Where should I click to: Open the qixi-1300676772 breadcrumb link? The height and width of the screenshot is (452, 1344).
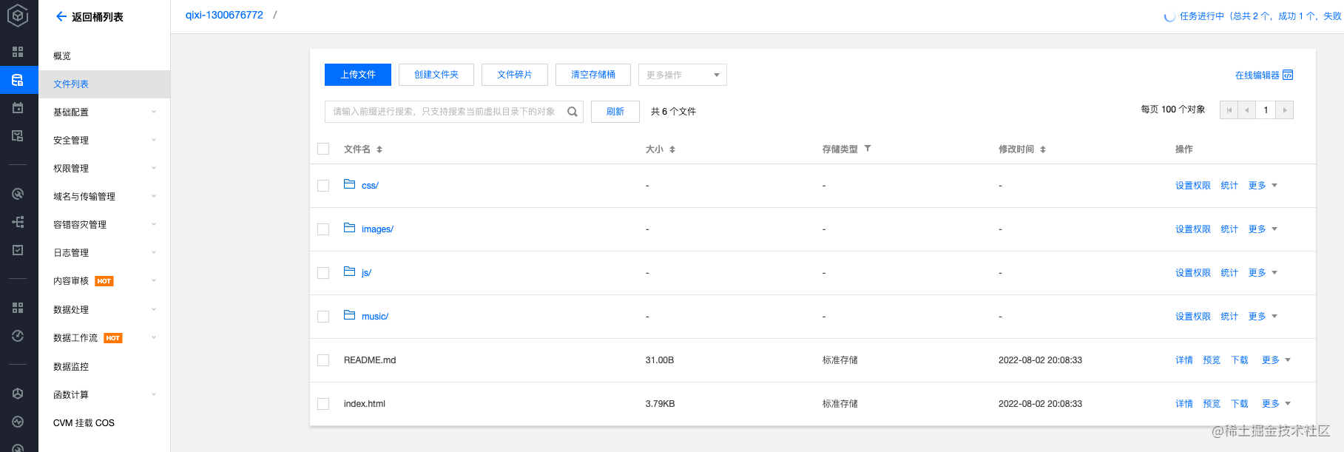point(224,15)
